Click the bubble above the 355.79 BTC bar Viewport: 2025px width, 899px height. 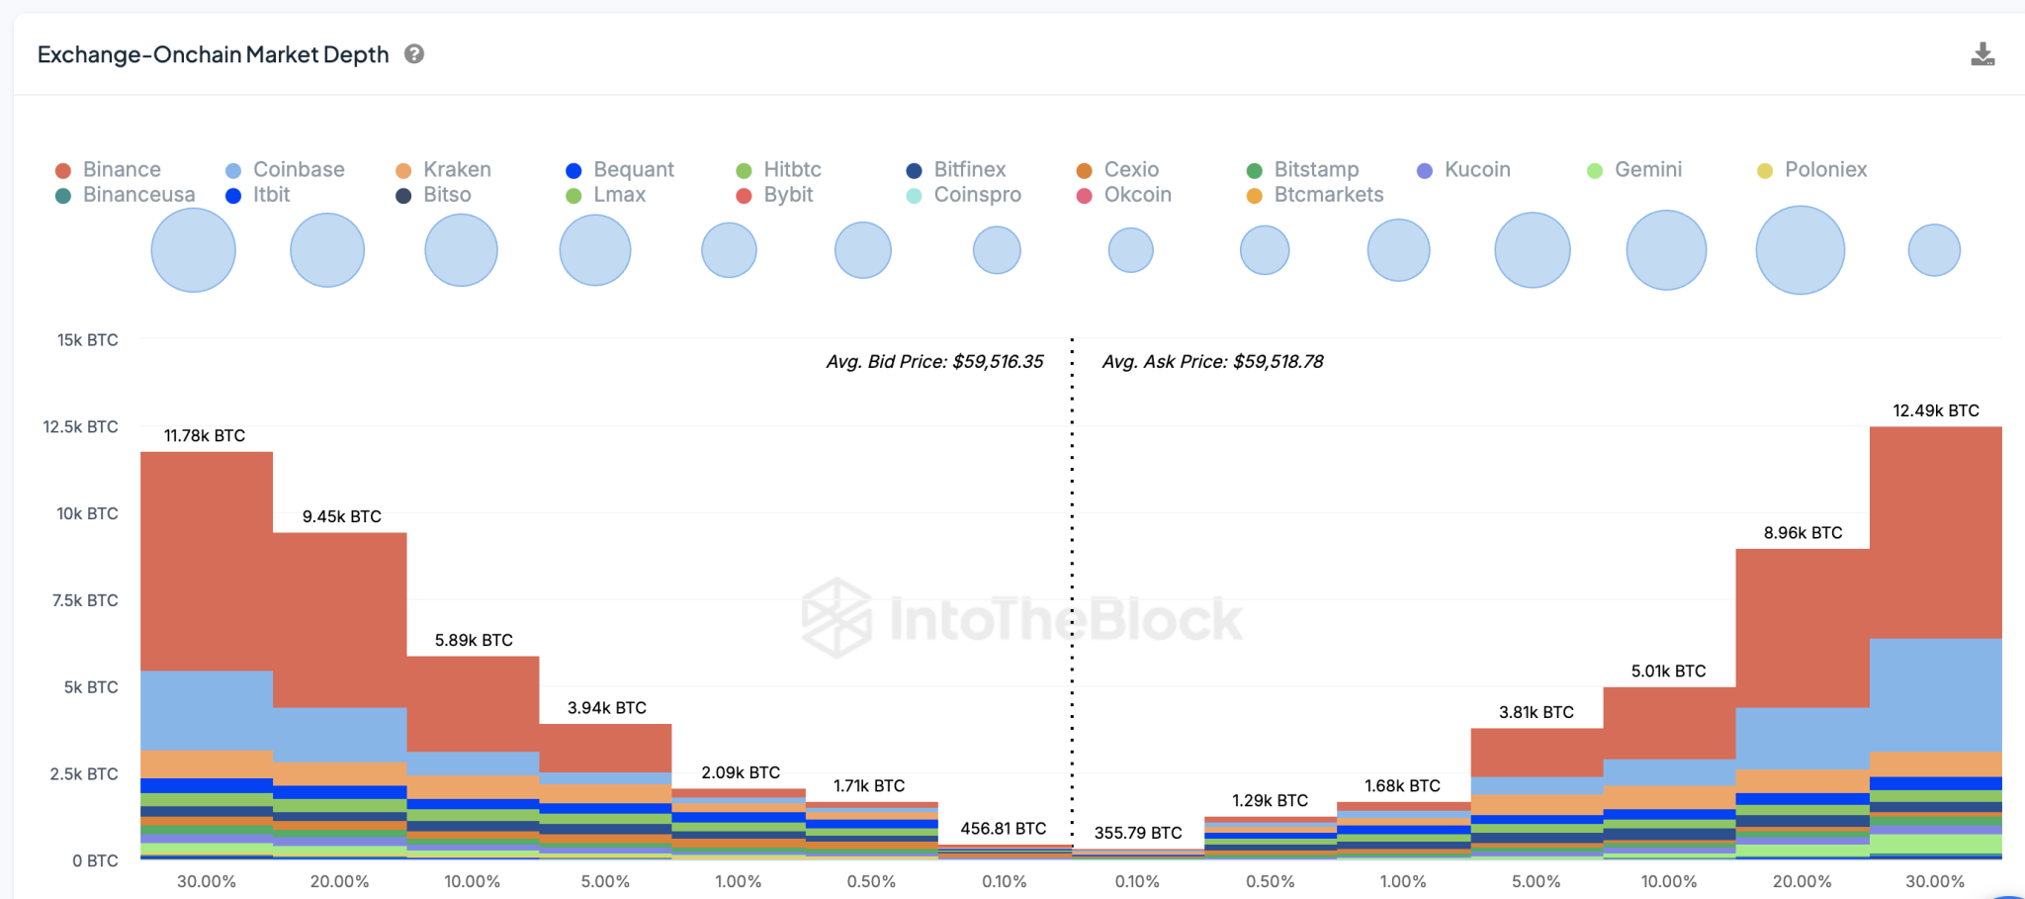point(1131,250)
